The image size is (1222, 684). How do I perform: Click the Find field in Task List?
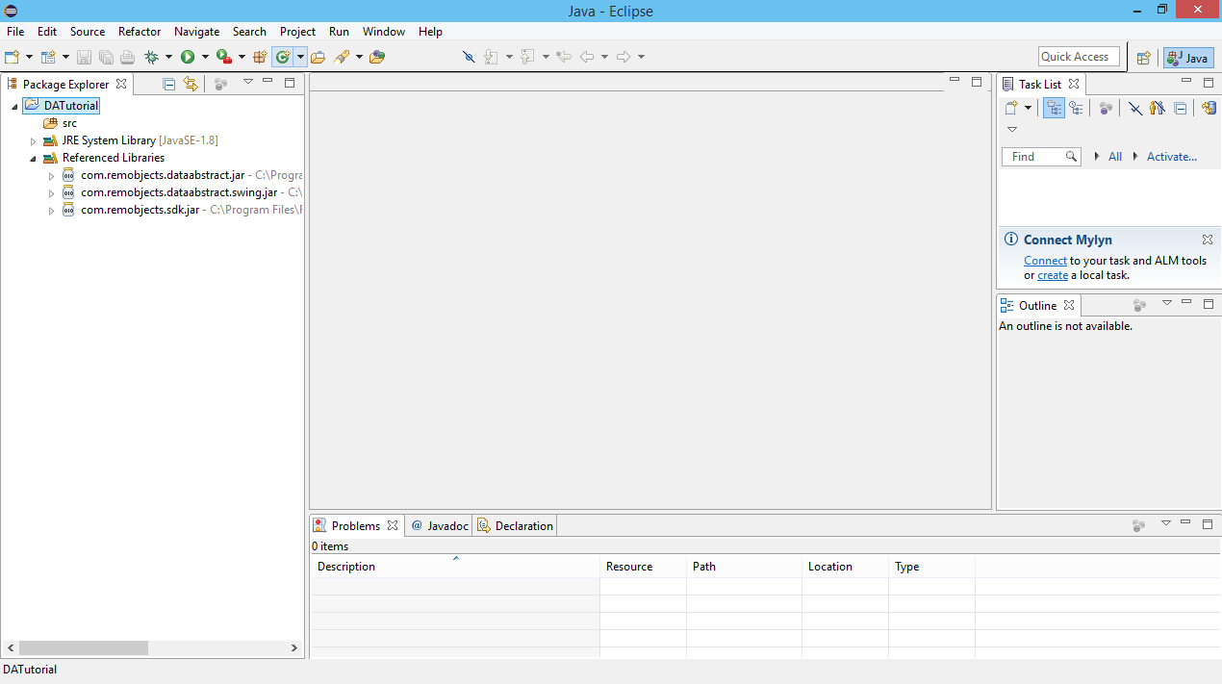1034,156
